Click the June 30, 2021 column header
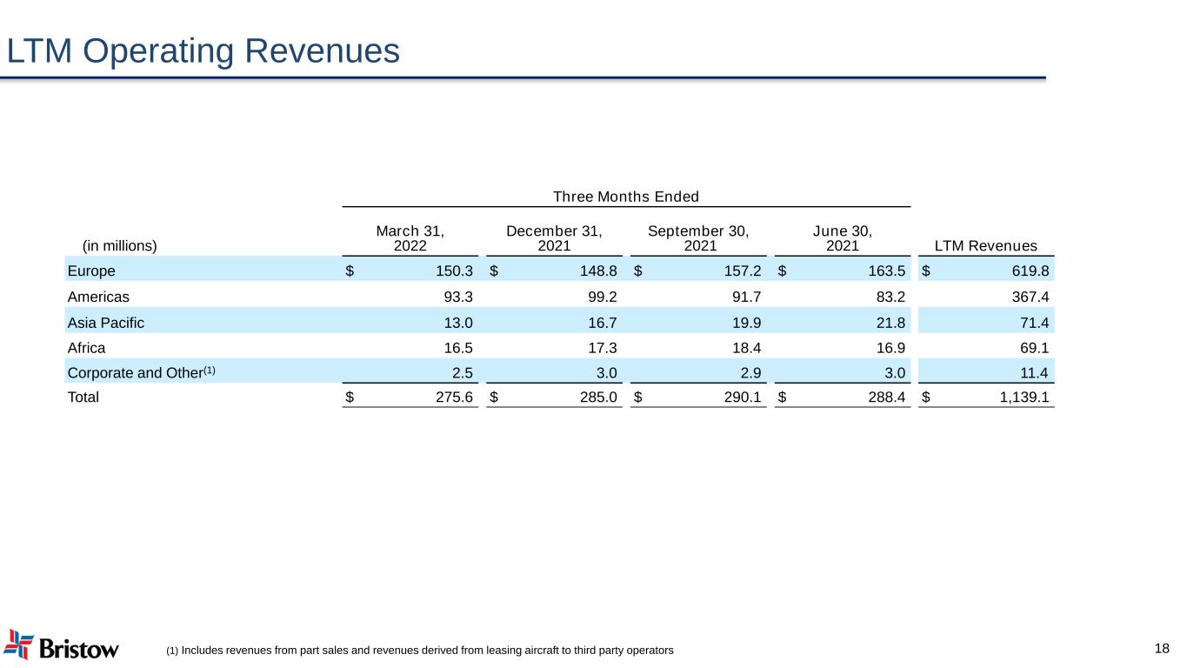Viewport: 1187px width, 668px height. (842, 237)
